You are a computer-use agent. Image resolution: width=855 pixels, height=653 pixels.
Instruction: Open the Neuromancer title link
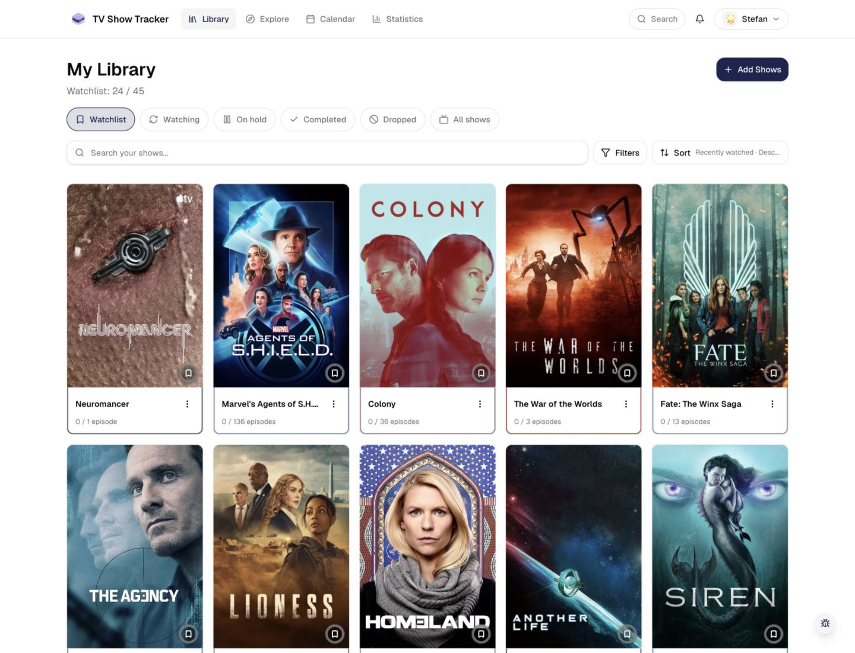pos(102,404)
